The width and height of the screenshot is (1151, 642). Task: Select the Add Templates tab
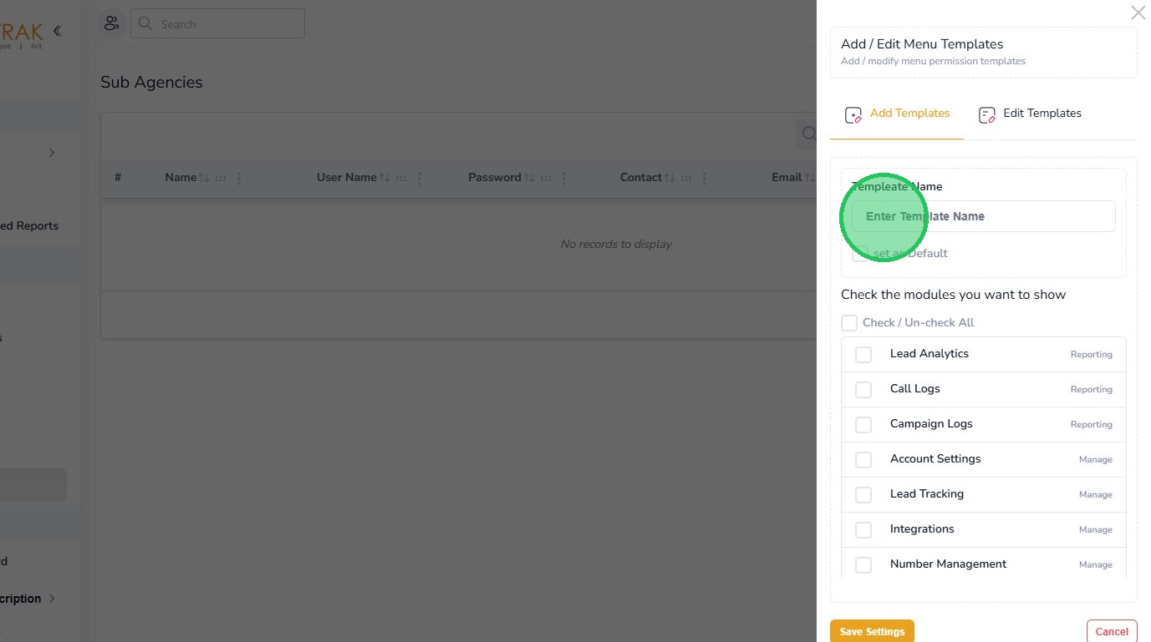[x=898, y=114]
